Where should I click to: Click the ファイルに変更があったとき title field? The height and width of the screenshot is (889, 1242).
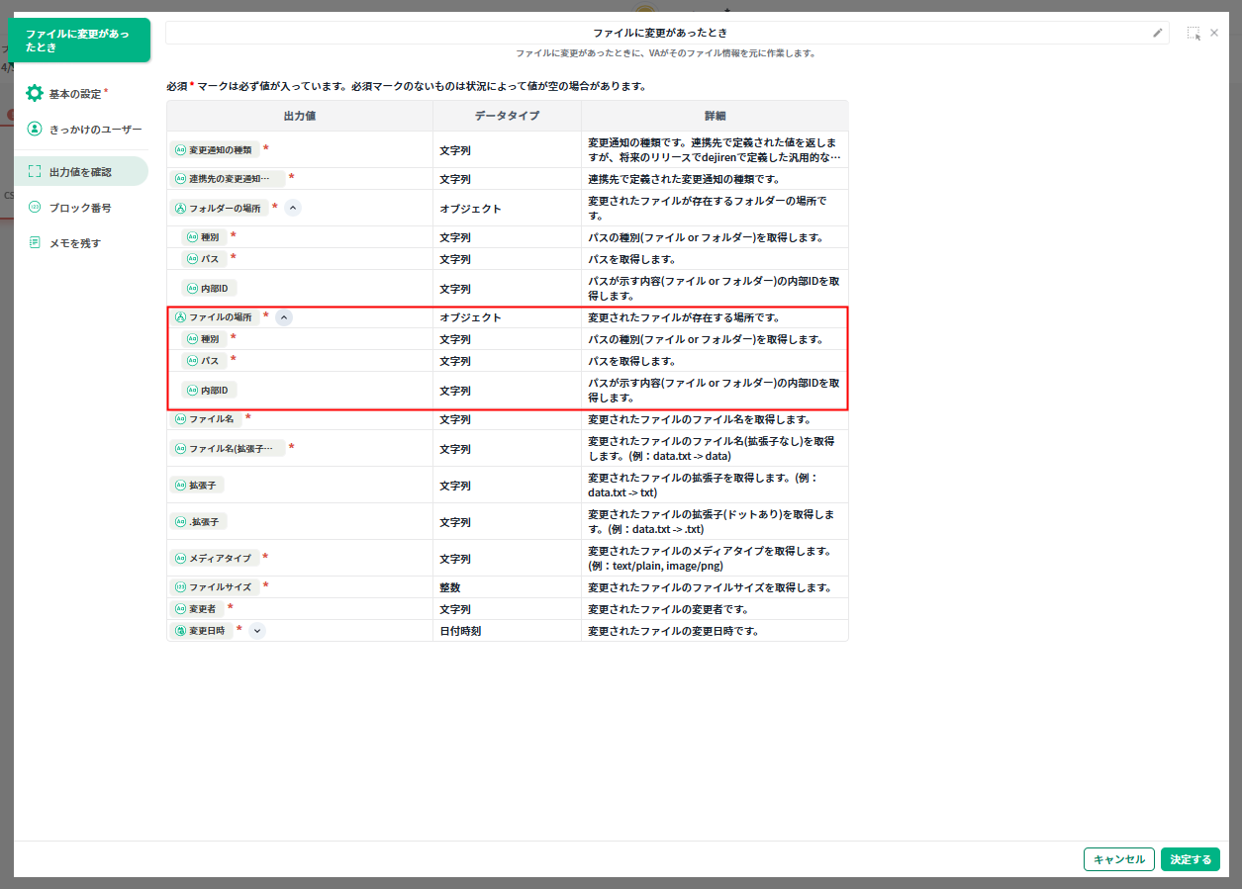659,33
